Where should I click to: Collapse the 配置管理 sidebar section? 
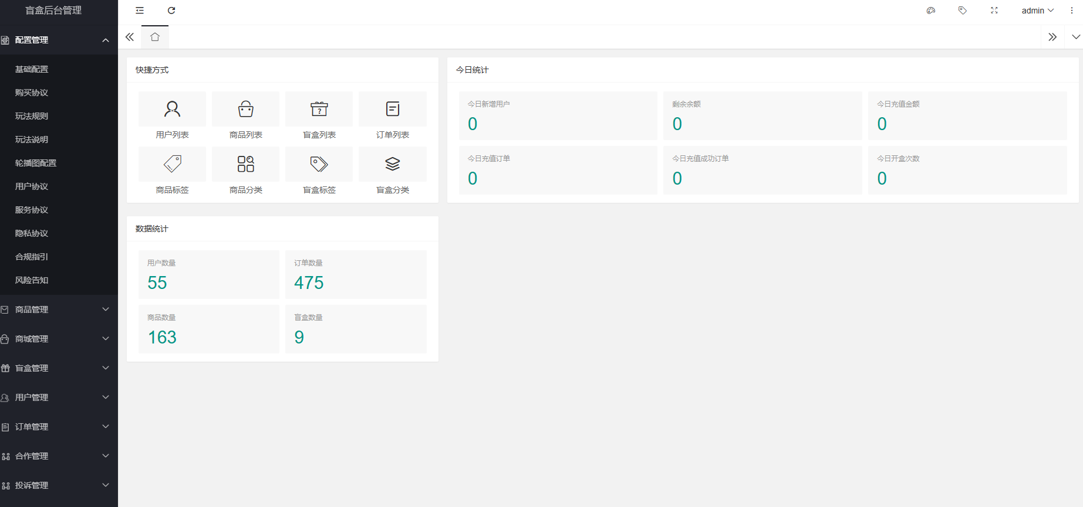pyautogui.click(x=59, y=40)
